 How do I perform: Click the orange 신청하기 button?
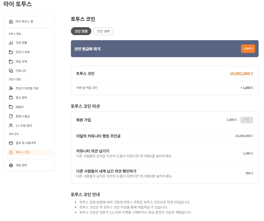pos(248,49)
